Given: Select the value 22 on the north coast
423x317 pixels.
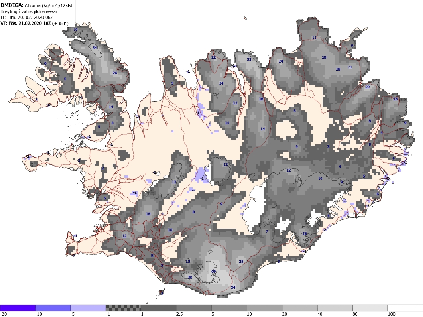Looking at the screenshot, I should [x=214, y=57].
